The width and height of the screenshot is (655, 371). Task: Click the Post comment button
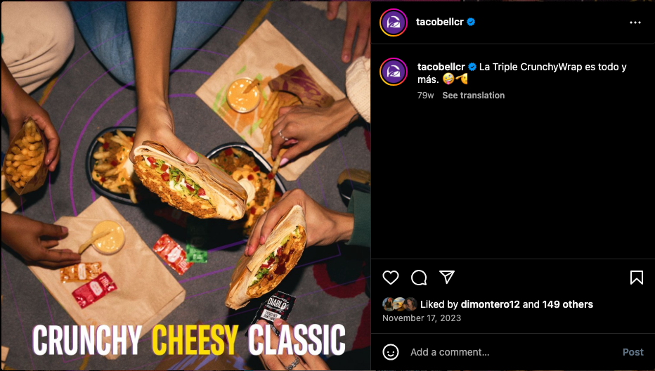pos(633,352)
